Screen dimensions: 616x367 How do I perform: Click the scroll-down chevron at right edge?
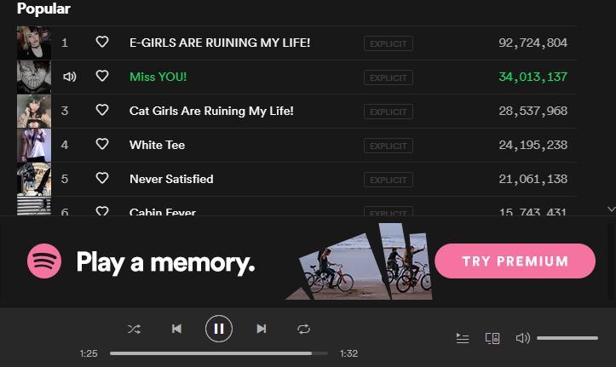click(x=611, y=209)
